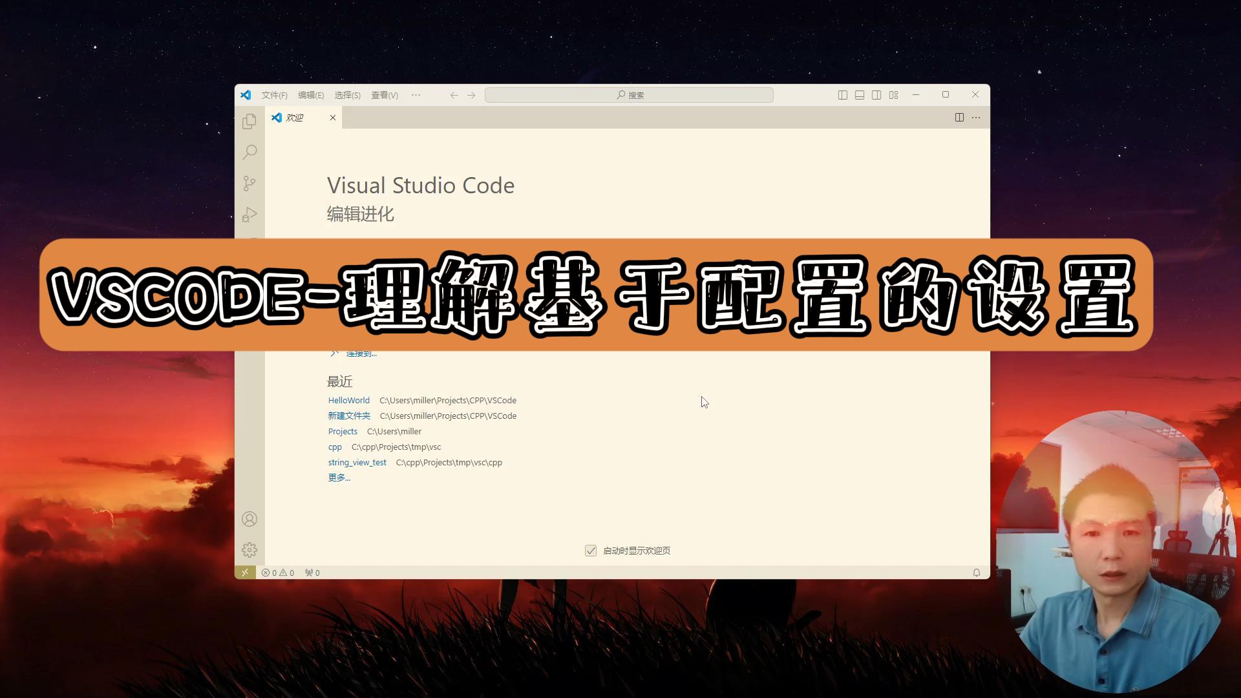Click the 更多... recent items link

click(339, 478)
